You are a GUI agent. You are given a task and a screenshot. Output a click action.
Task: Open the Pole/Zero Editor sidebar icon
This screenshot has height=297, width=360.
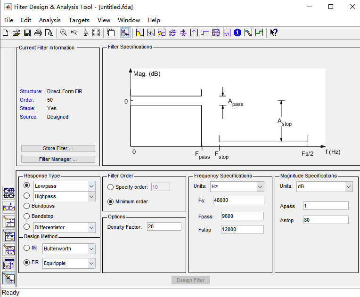tap(8, 249)
